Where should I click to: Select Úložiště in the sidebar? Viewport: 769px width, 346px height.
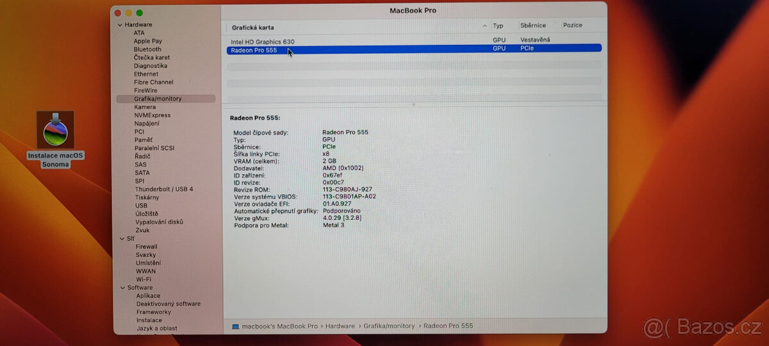(147, 213)
